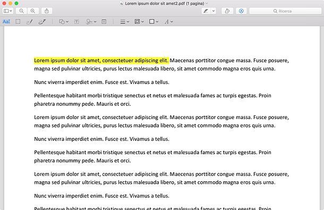The image size is (324, 210).
Task: Open the document title dropdown chevron
Action: (207, 3)
